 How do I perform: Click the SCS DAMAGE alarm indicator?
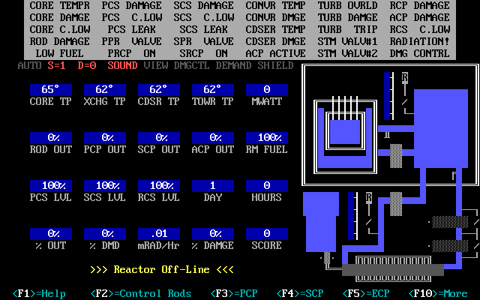[204, 5]
